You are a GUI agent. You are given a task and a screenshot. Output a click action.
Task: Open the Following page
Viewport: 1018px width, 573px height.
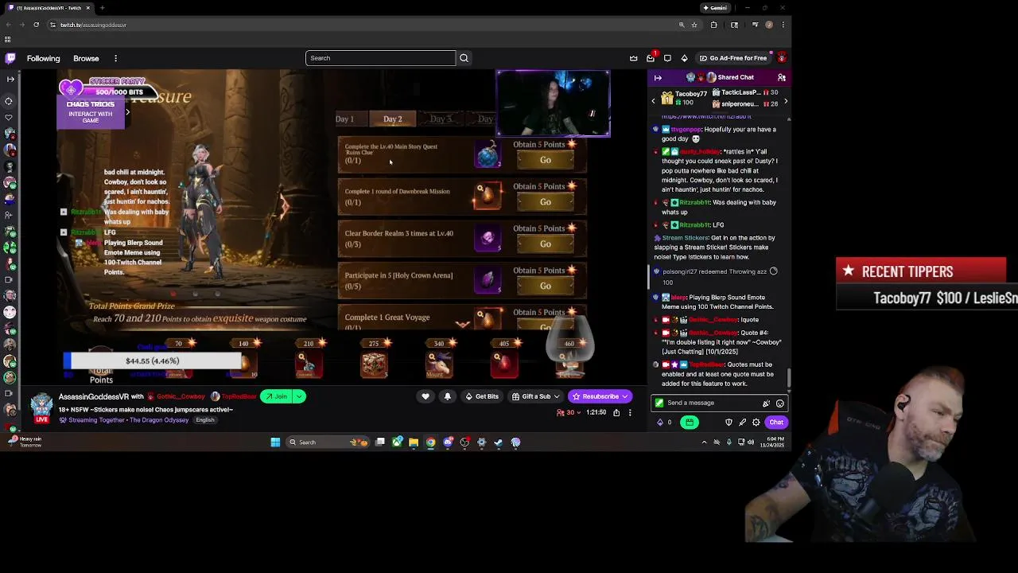tap(43, 58)
